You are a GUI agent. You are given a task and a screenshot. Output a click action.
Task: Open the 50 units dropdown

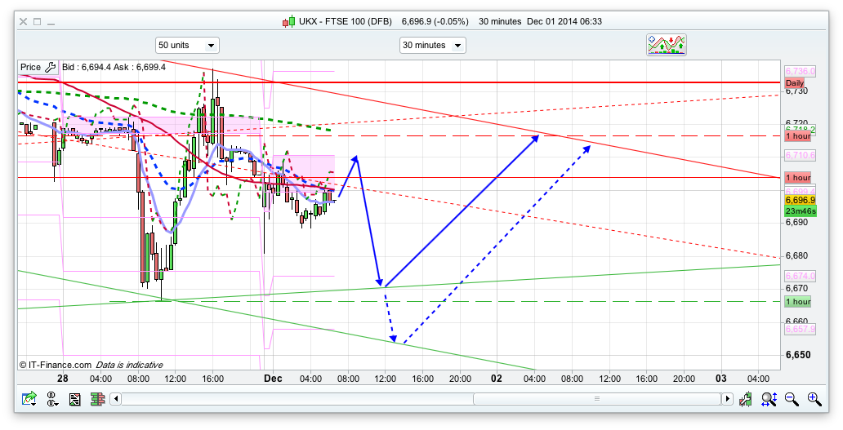187,45
